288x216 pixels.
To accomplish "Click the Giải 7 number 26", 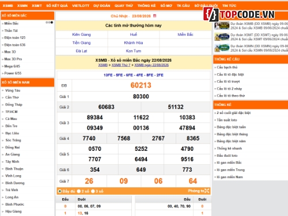I will [x=89, y=181].
